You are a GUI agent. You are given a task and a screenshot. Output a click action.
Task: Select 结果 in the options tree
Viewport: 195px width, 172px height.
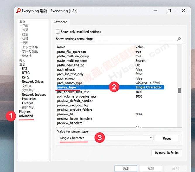point(25,38)
